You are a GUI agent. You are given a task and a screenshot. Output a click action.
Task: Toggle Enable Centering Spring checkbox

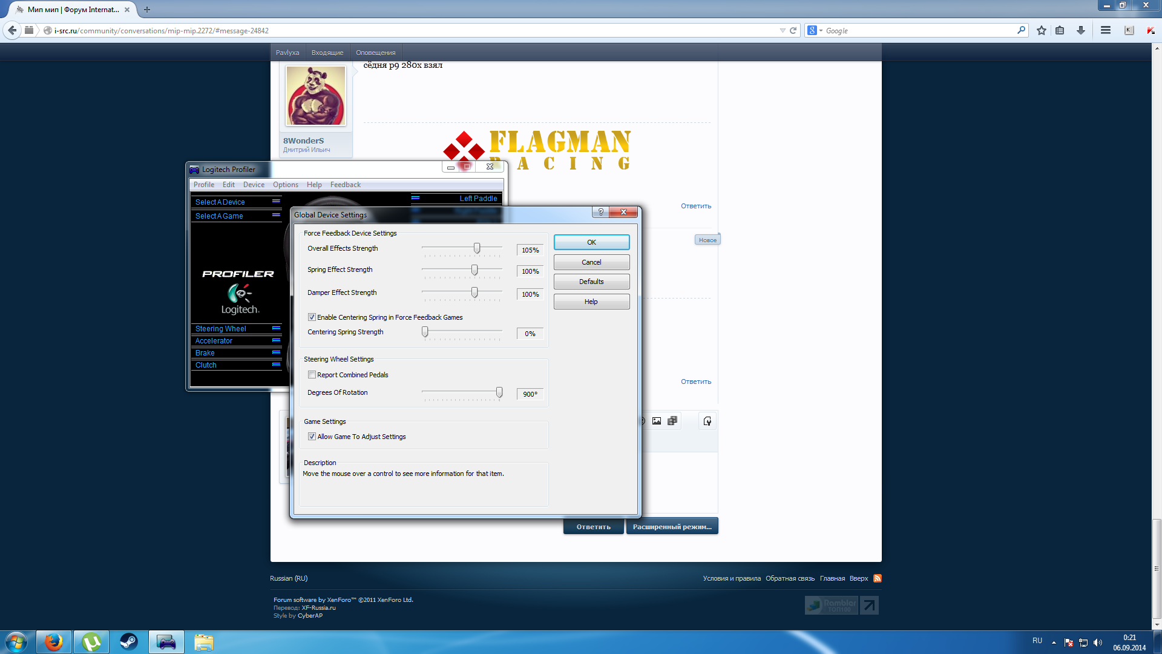point(312,317)
